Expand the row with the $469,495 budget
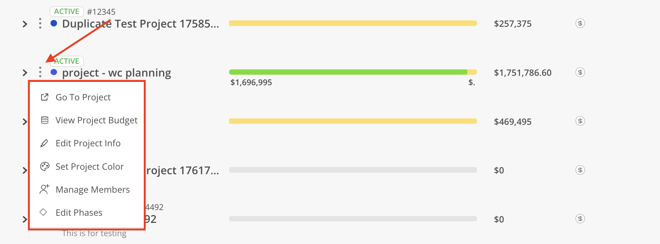The image size is (660, 244). [25, 121]
